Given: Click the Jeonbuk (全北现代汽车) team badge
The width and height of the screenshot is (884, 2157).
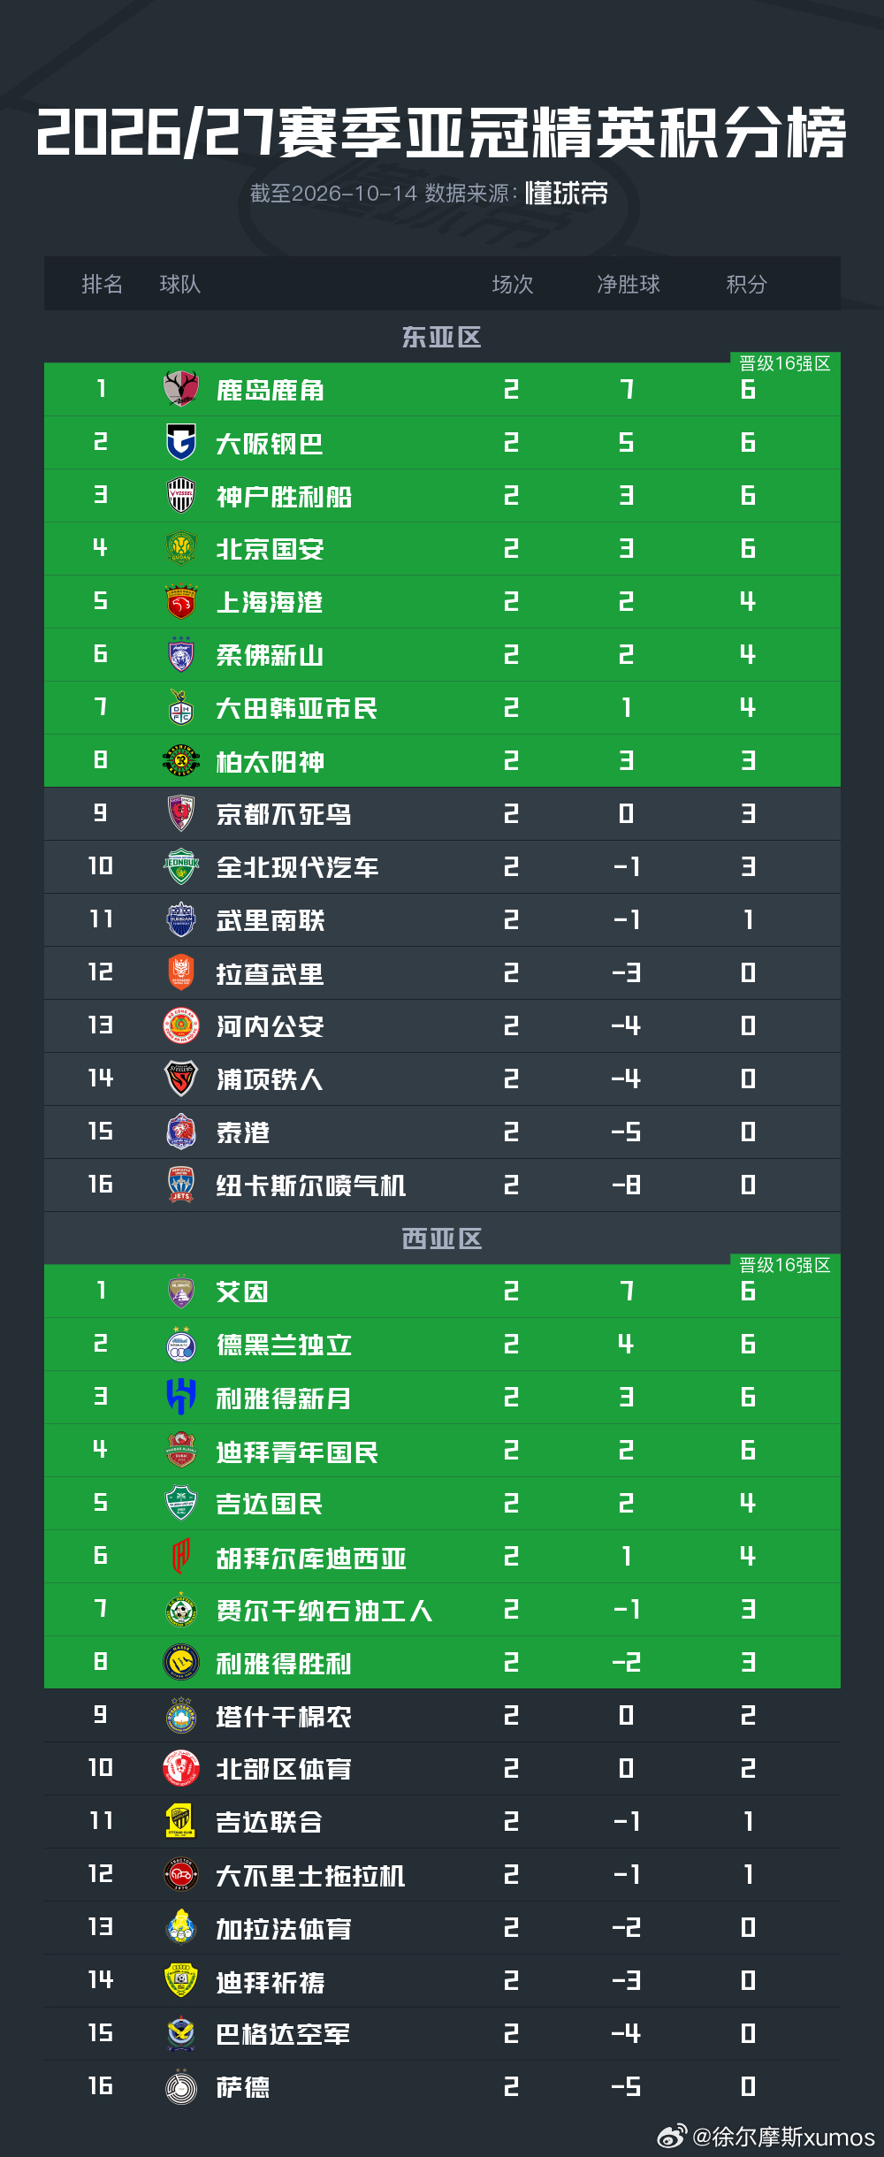Looking at the screenshot, I should coord(181,866).
